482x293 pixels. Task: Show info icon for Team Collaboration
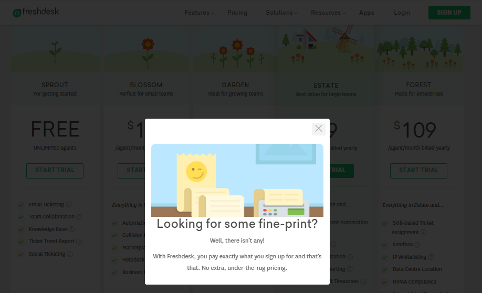[x=79, y=217]
